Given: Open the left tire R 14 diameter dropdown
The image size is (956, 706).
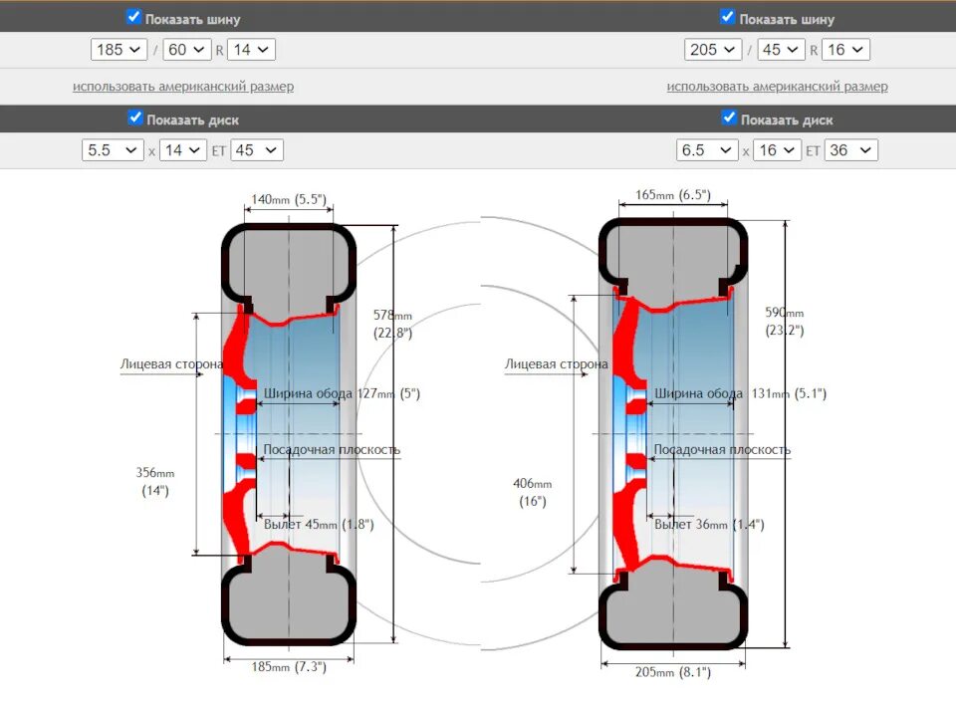Looking at the screenshot, I should [251, 50].
